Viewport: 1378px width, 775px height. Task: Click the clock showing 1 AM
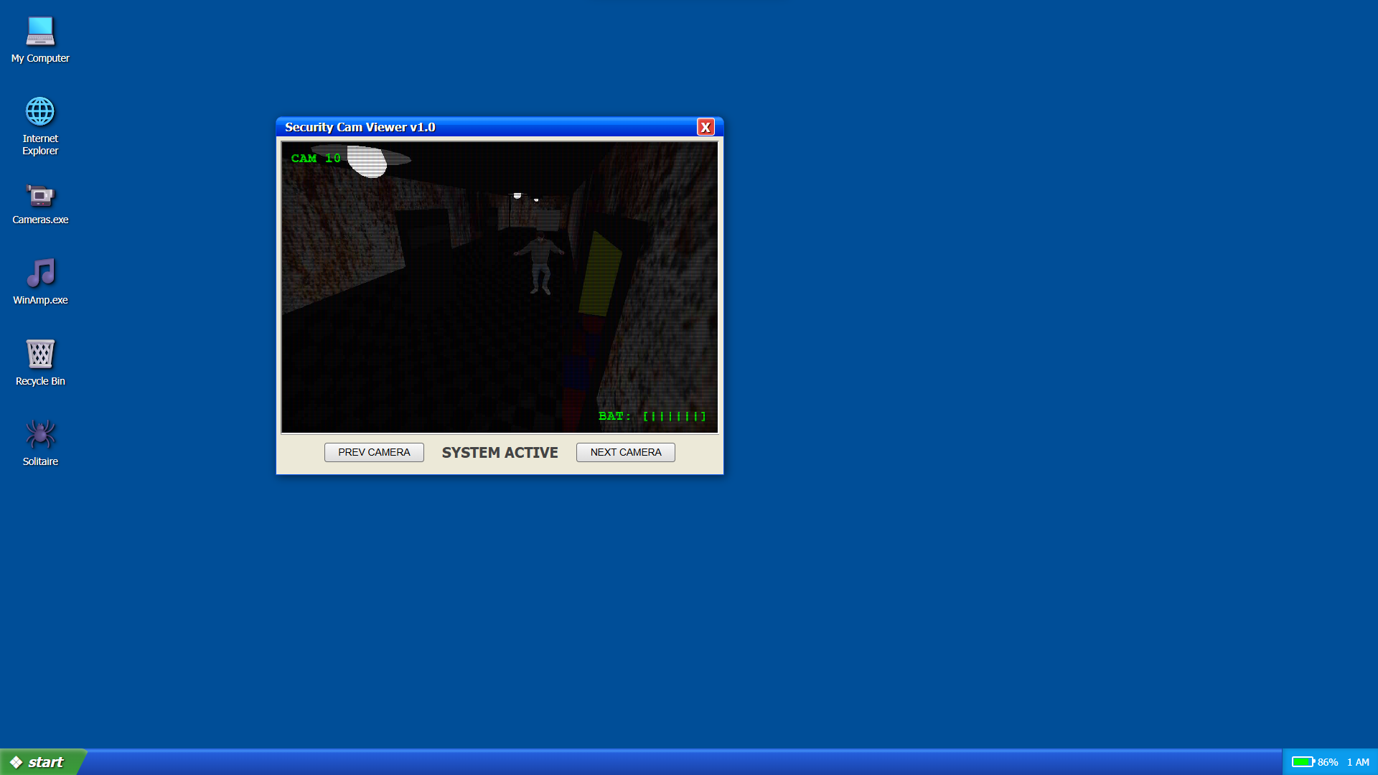point(1356,761)
